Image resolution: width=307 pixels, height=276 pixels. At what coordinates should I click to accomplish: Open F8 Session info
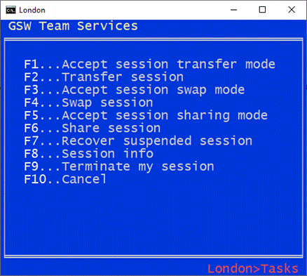[x=89, y=154]
